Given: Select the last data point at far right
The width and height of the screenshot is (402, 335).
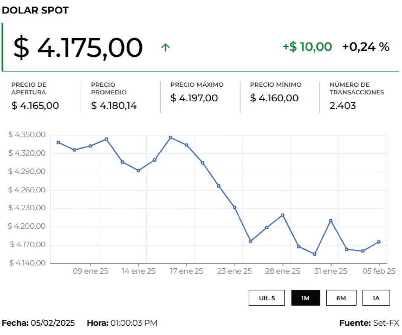Looking at the screenshot, I should (x=379, y=242).
